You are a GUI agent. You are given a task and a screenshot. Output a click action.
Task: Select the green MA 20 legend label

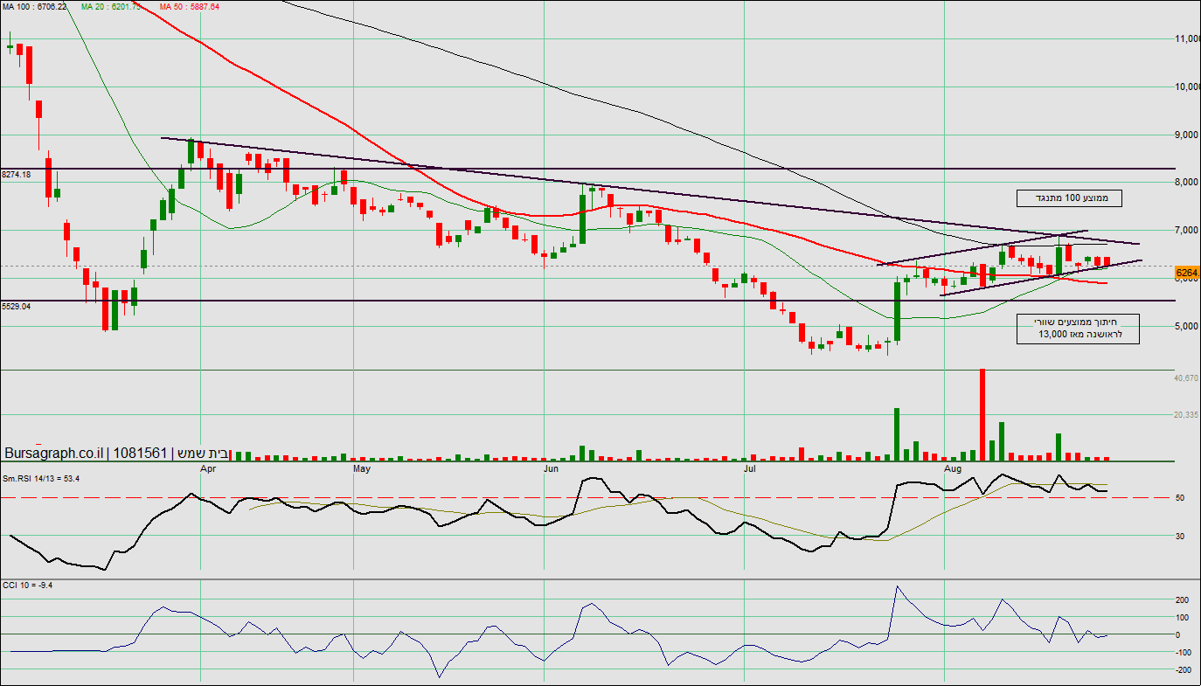[111, 6]
